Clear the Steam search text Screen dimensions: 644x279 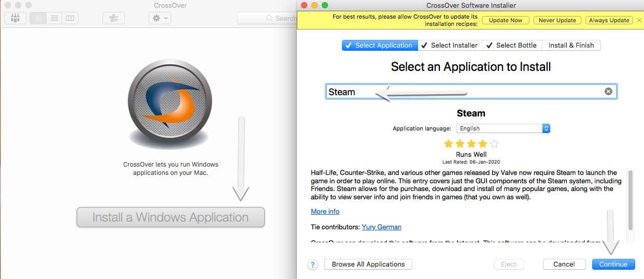608,92
